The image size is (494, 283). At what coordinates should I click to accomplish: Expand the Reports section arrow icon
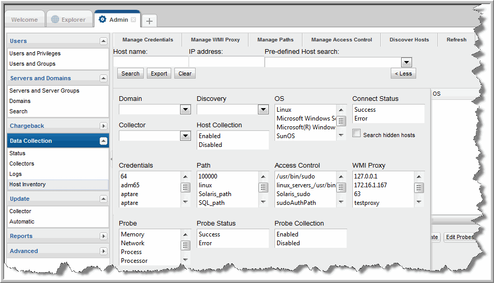[x=103, y=236]
